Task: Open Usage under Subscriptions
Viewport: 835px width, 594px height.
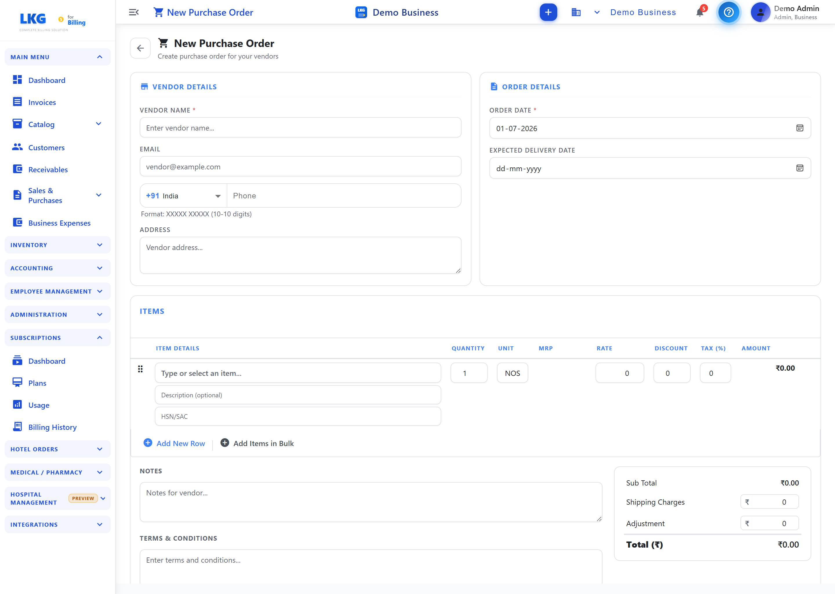Action: pos(39,405)
